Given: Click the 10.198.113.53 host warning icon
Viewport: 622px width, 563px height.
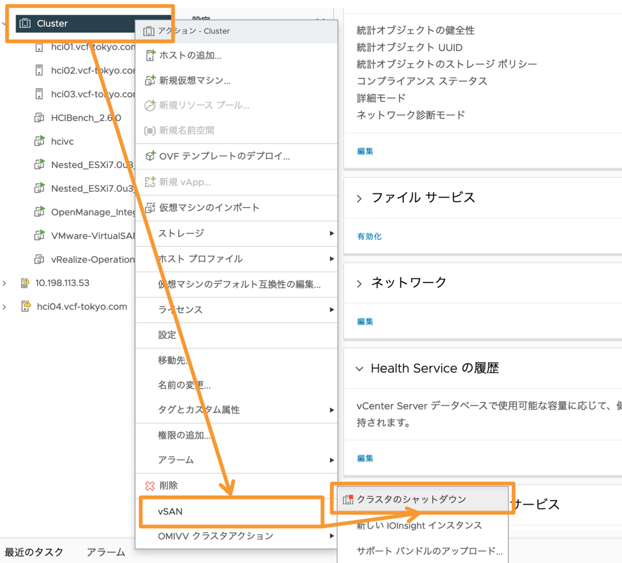Looking at the screenshot, I should point(25,283).
